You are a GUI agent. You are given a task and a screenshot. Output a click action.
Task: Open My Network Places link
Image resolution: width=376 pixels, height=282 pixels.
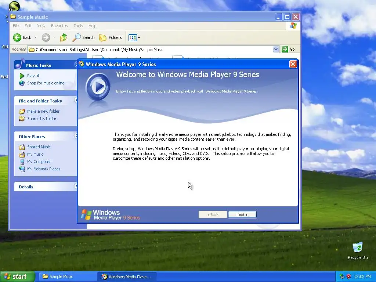(44, 169)
